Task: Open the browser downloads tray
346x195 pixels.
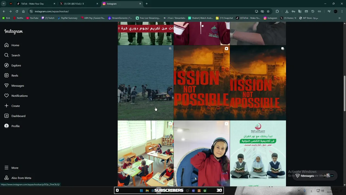Action: point(287,11)
